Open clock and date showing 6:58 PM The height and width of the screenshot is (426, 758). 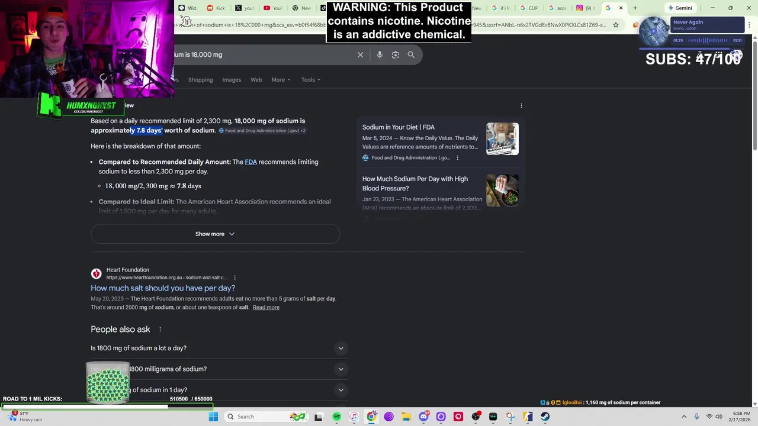click(x=741, y=417)
